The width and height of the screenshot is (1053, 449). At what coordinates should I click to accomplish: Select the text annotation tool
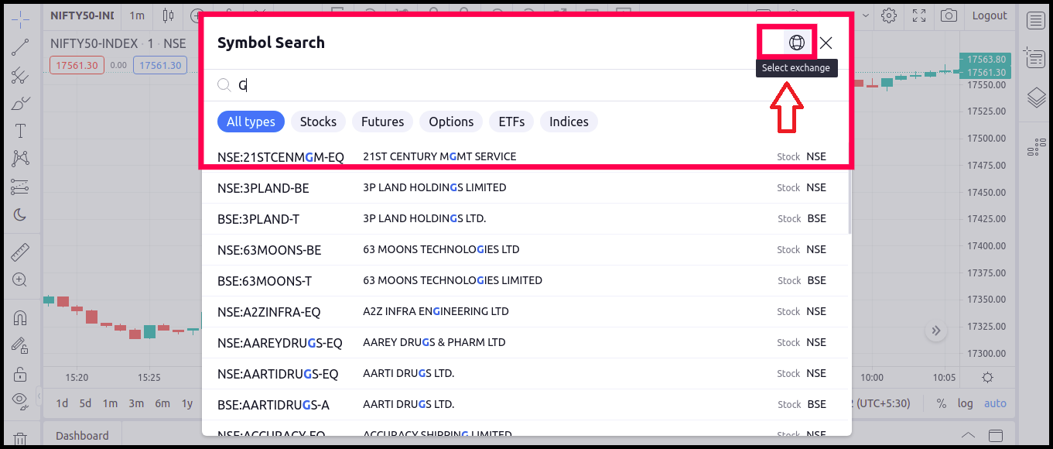tap(20, 131)
